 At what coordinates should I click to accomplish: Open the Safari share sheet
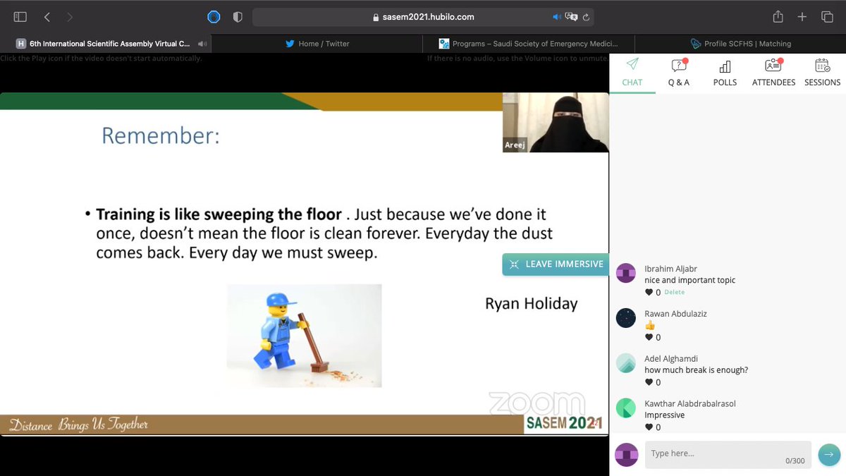click(777, 16)
